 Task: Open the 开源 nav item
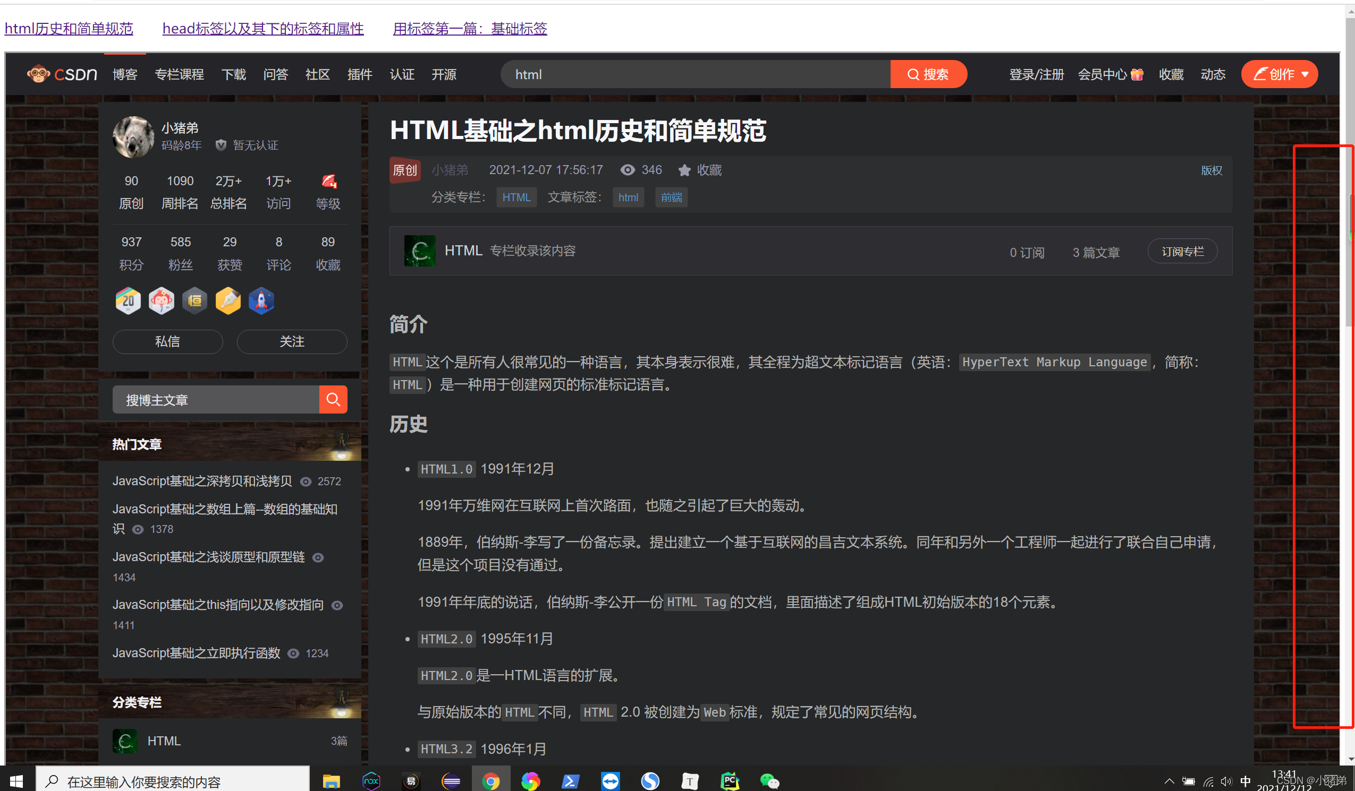click(444, 74)
